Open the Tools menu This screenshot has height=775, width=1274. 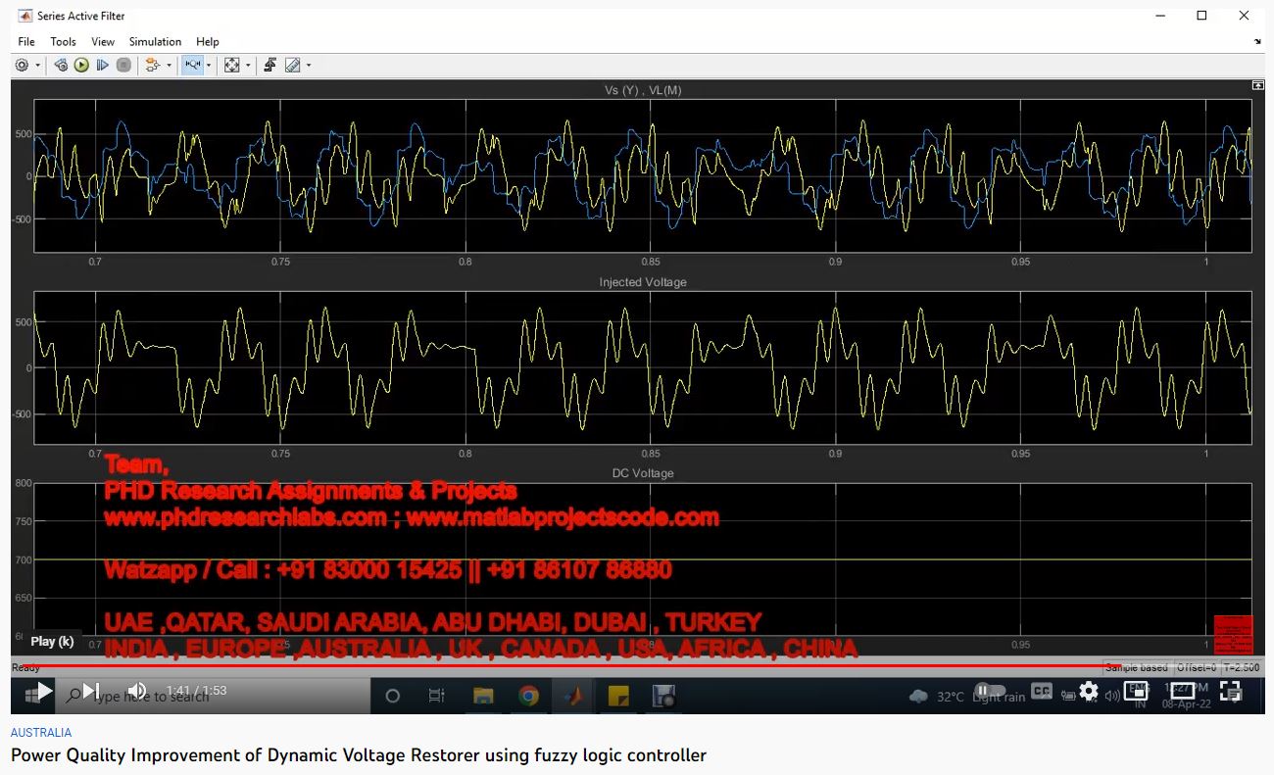(63, 42)
